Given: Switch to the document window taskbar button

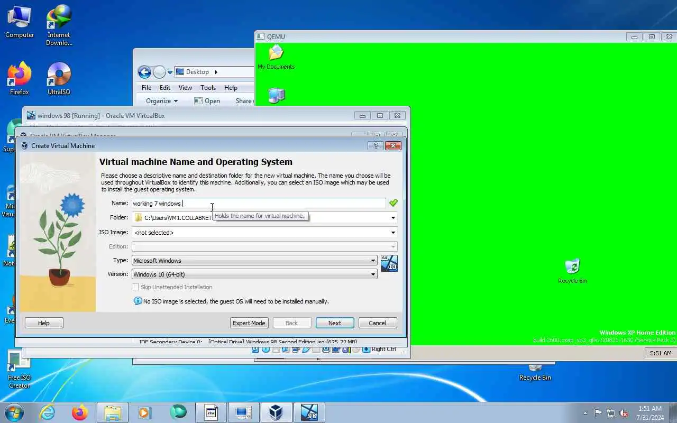Looking at the screenshot, I should pos(211,412).
